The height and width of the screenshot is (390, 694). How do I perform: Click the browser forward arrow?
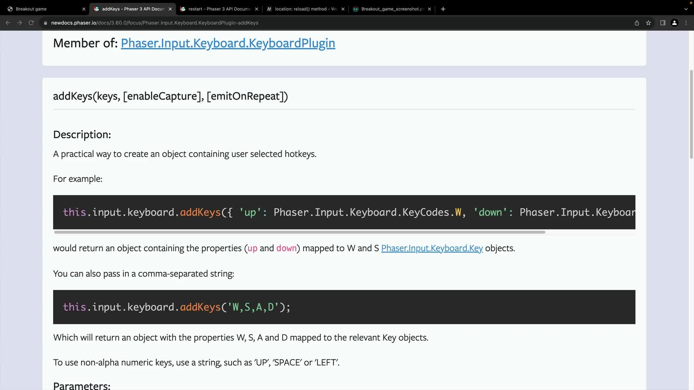coord(20,23)
